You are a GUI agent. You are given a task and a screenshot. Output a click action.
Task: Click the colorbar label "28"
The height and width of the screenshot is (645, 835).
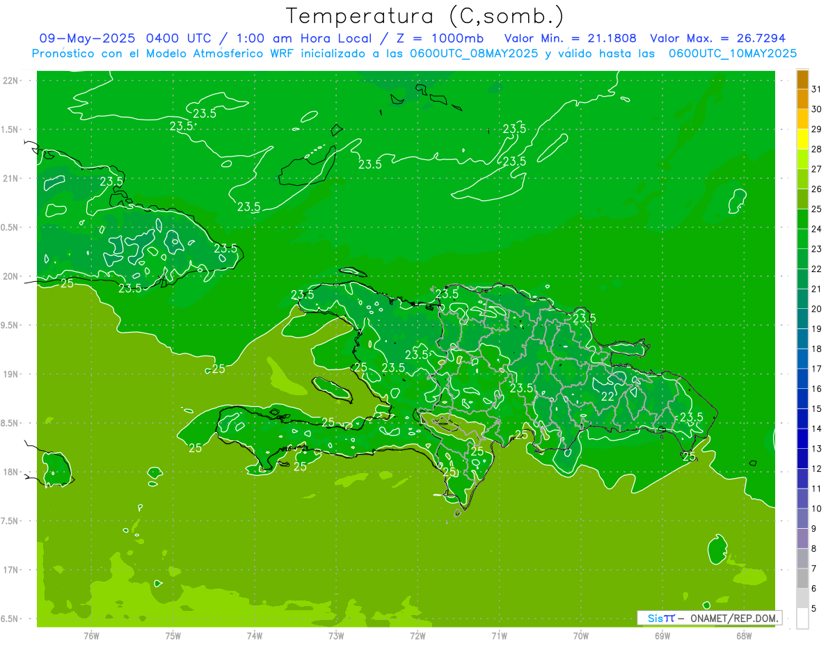click(x=817, y=149)
